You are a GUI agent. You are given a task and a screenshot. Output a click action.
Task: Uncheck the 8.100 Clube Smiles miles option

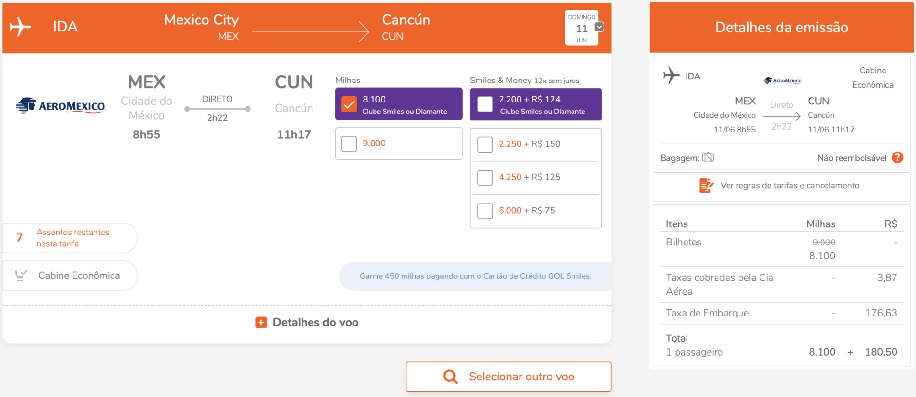(349, 104)
